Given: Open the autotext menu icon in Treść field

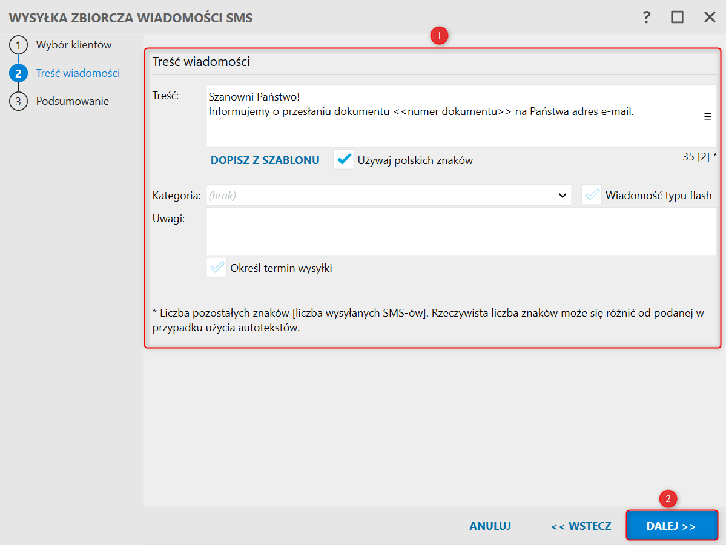Looking at the screenshot, I should 707,117.
